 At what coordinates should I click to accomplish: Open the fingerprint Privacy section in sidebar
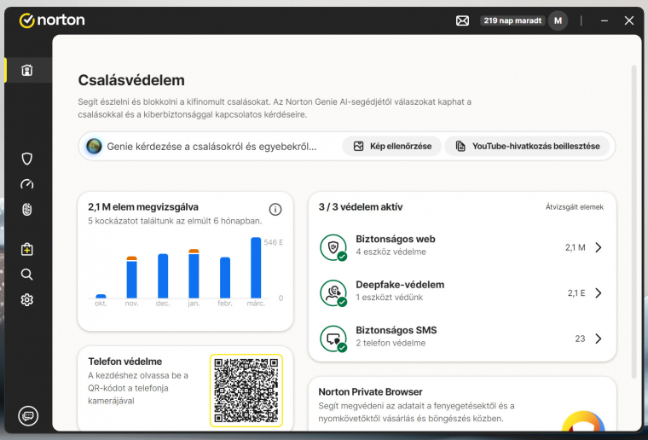coord(27,210)
